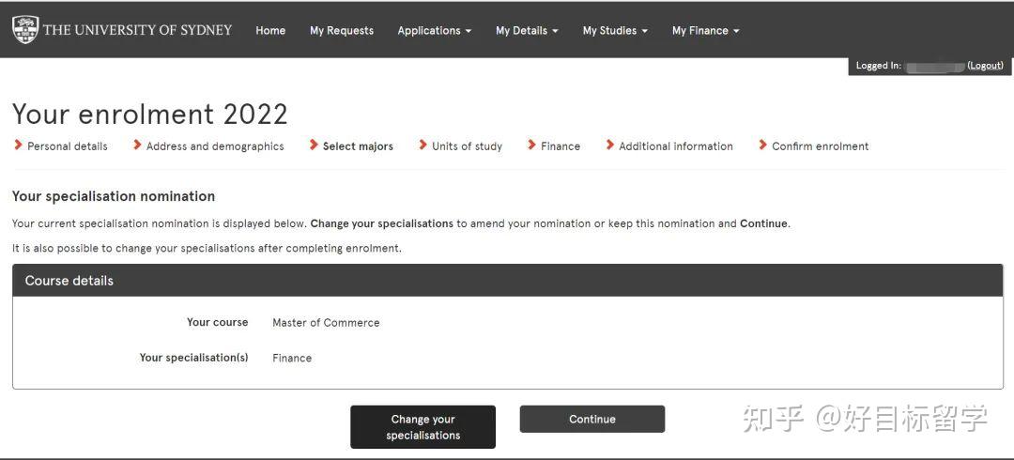Image resolution: width=1014 pixels, height=460 pixels.
Task: Click the red arrow beside Finance step
Action: [x=531, y=145]
